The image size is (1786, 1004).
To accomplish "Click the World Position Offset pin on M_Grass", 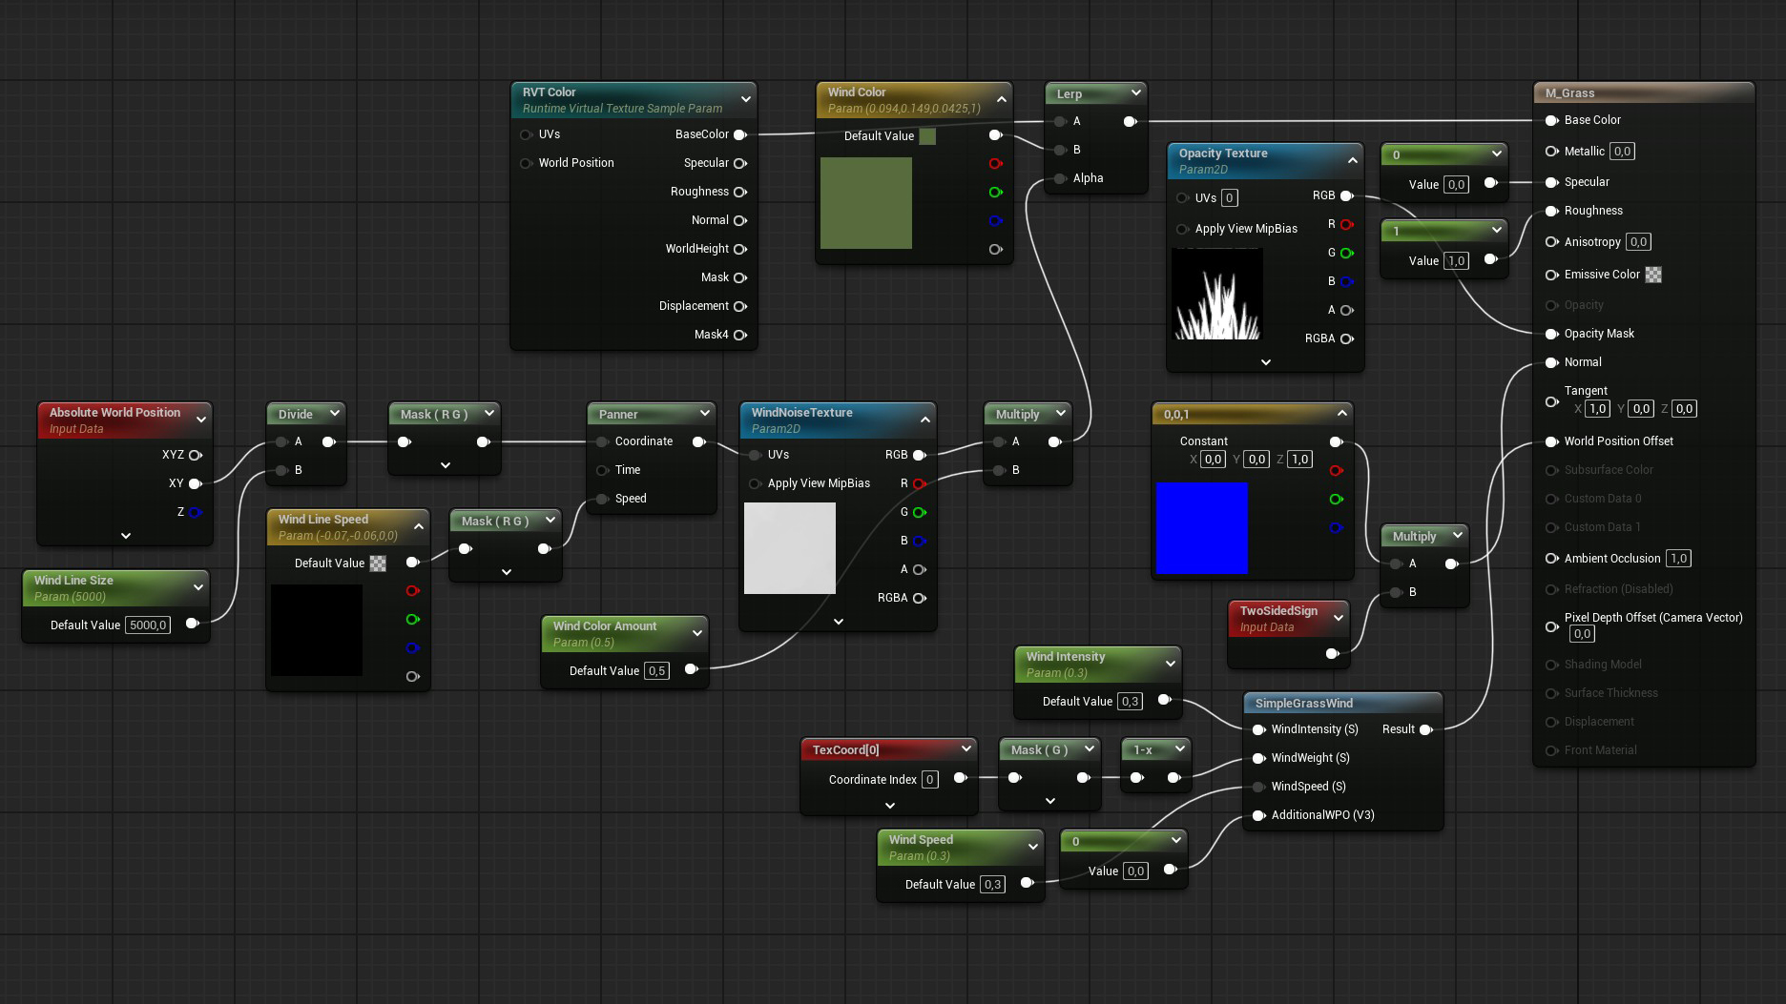I will point(1550,441).
